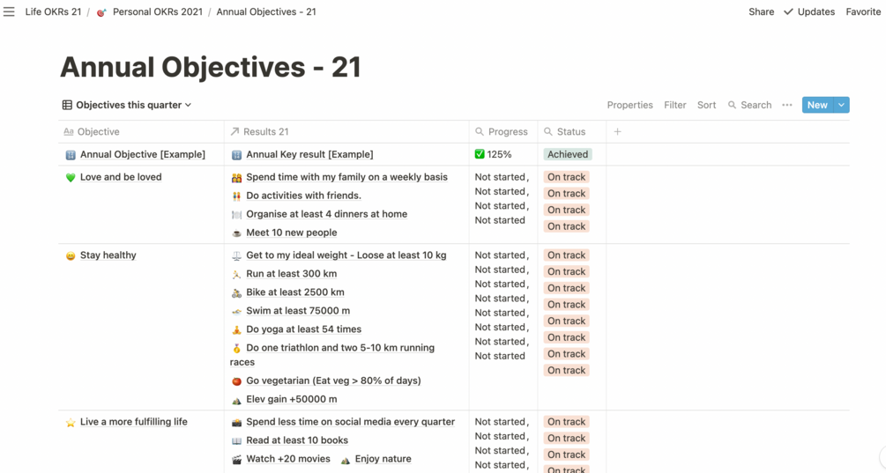Viewport: 886px width, 473px height.
Task: Open Objectives this quarter view dropdown
Action: coord(133,105)
